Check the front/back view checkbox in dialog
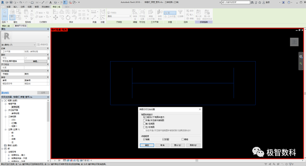This screenshot has height=166, width=306. [144, 124]
